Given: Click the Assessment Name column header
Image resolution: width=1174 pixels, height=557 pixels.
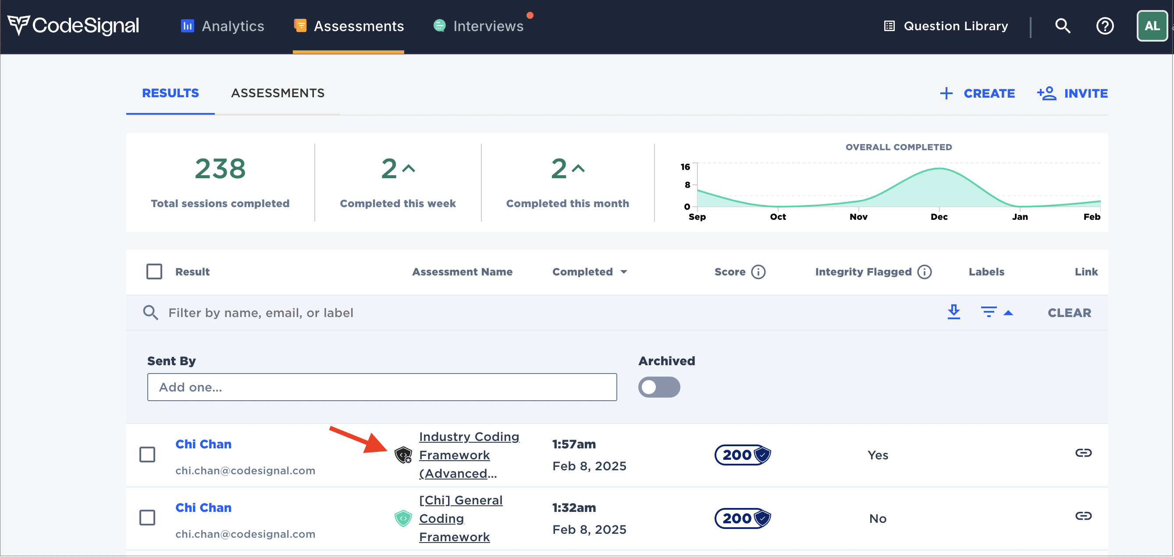Looking at the screenshot, I should coord(462,271).
